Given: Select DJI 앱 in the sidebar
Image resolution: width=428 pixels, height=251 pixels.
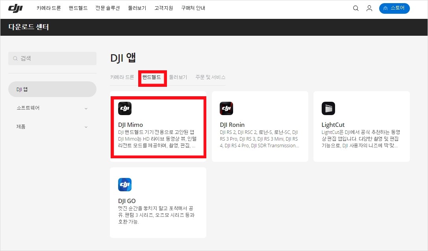Looking at the screenshot, I should 52,89.
